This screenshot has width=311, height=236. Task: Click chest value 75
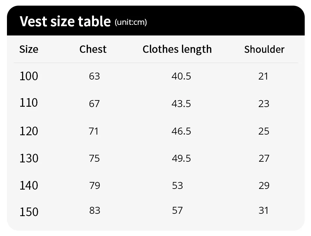point(94,158)
